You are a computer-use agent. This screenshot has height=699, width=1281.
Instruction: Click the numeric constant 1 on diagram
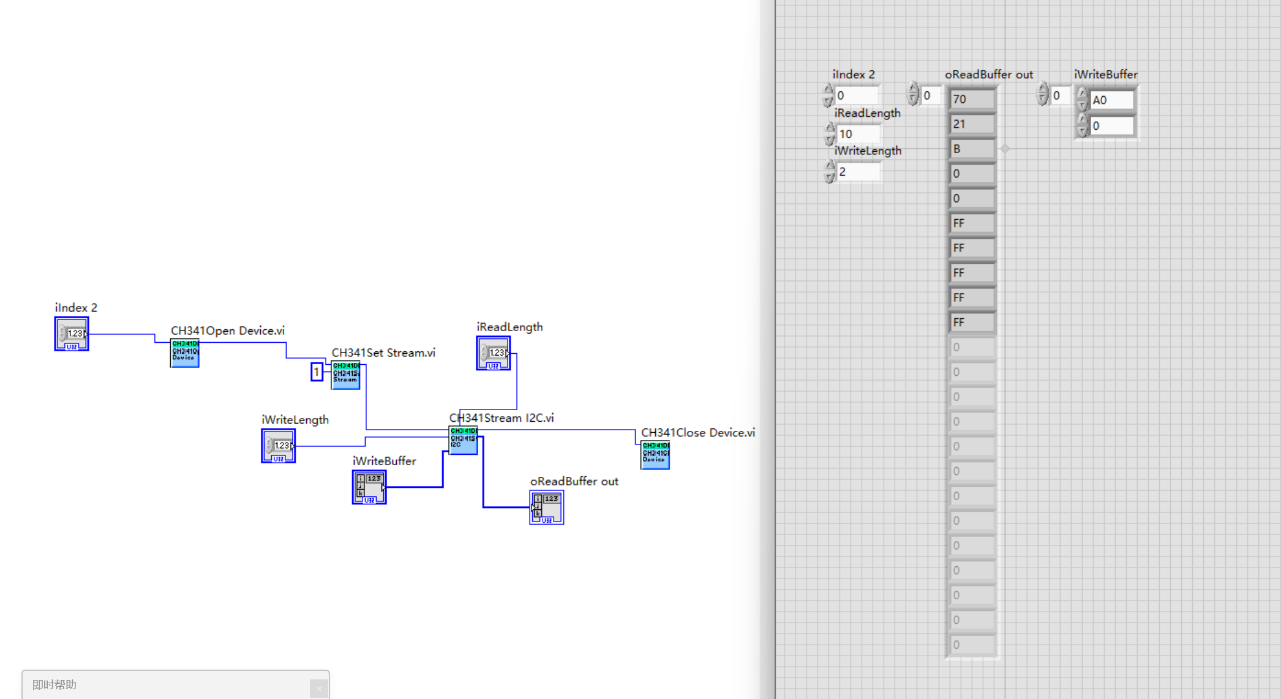pyautogui.click(x=317, y=372)
